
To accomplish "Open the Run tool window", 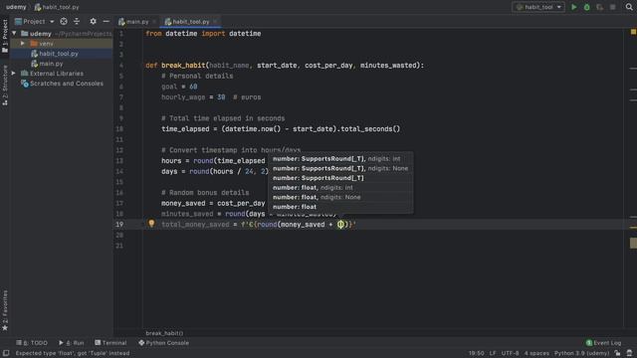I will [71, 342].
